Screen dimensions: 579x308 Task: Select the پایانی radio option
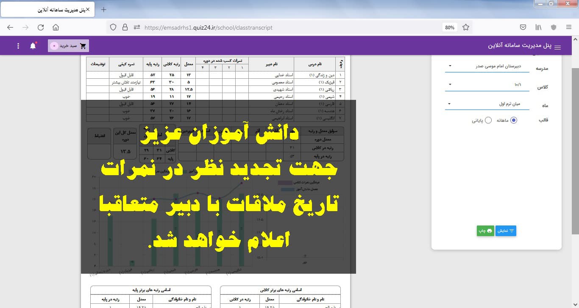click(x=488, y=120)
